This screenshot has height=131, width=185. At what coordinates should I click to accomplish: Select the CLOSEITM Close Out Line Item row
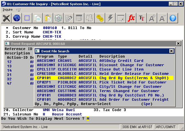click(x=103, y=69)
